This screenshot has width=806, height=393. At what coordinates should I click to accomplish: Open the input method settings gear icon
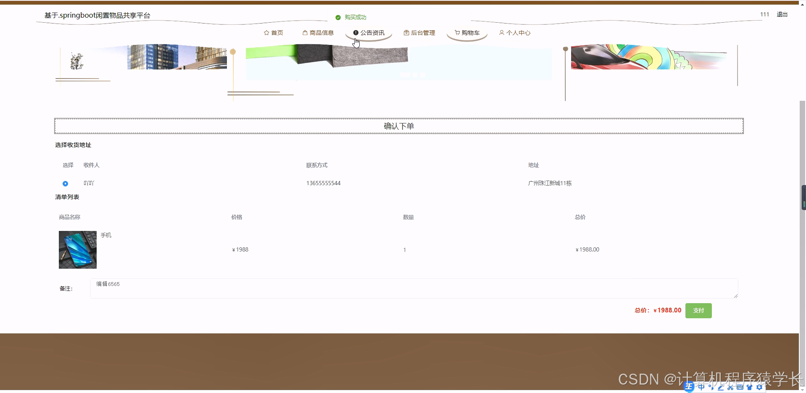click(759, 387)
